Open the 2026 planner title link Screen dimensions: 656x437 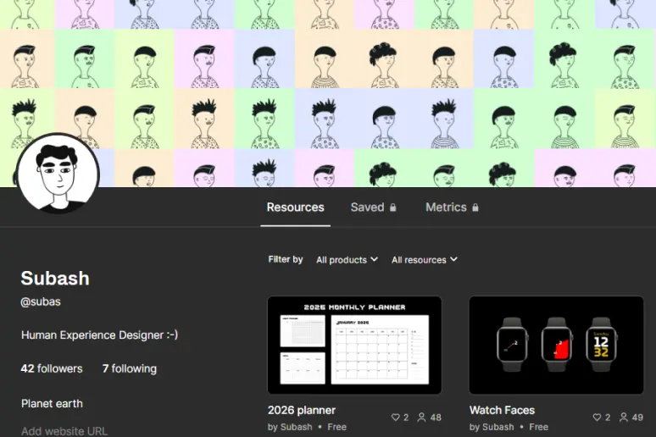point(302,410)
